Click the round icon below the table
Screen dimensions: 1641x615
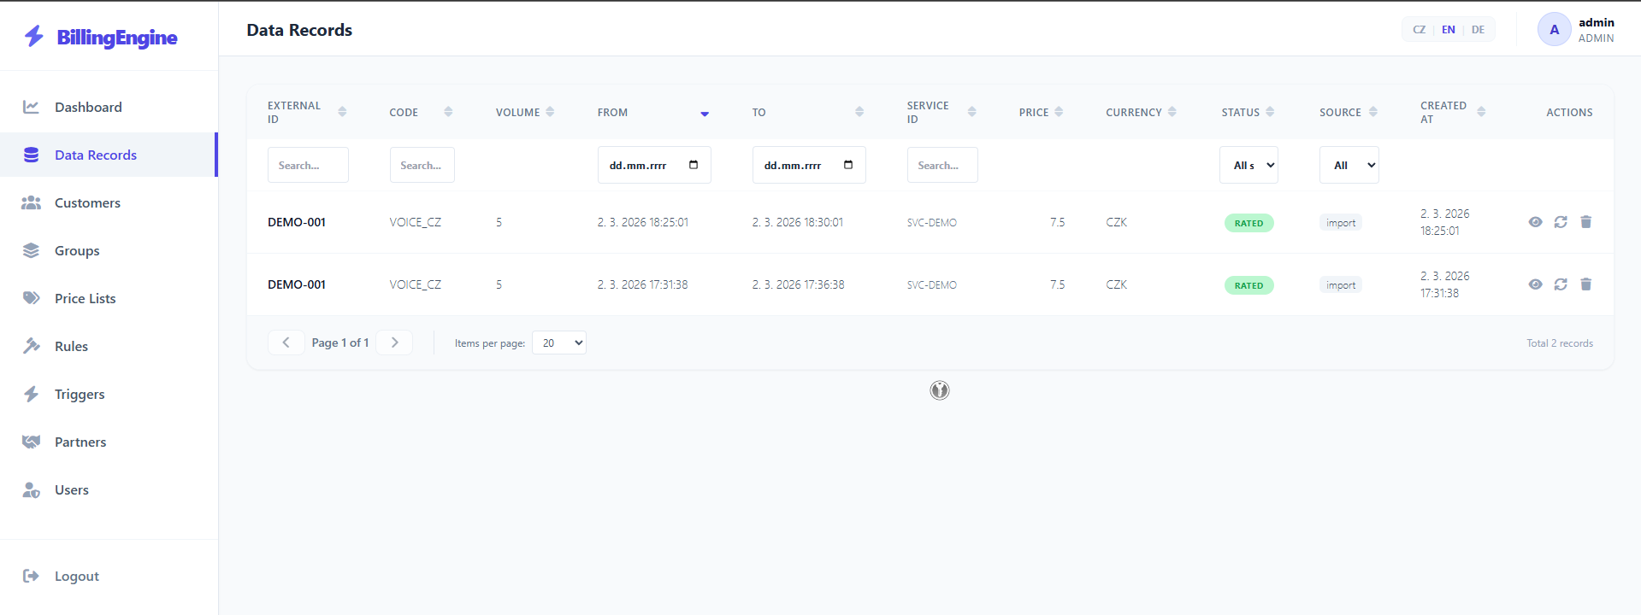pyautogui.click(x=939, y=390)
